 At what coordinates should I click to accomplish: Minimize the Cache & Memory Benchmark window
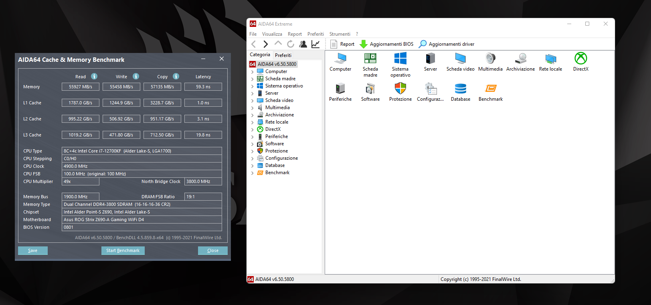click(203, 59)
